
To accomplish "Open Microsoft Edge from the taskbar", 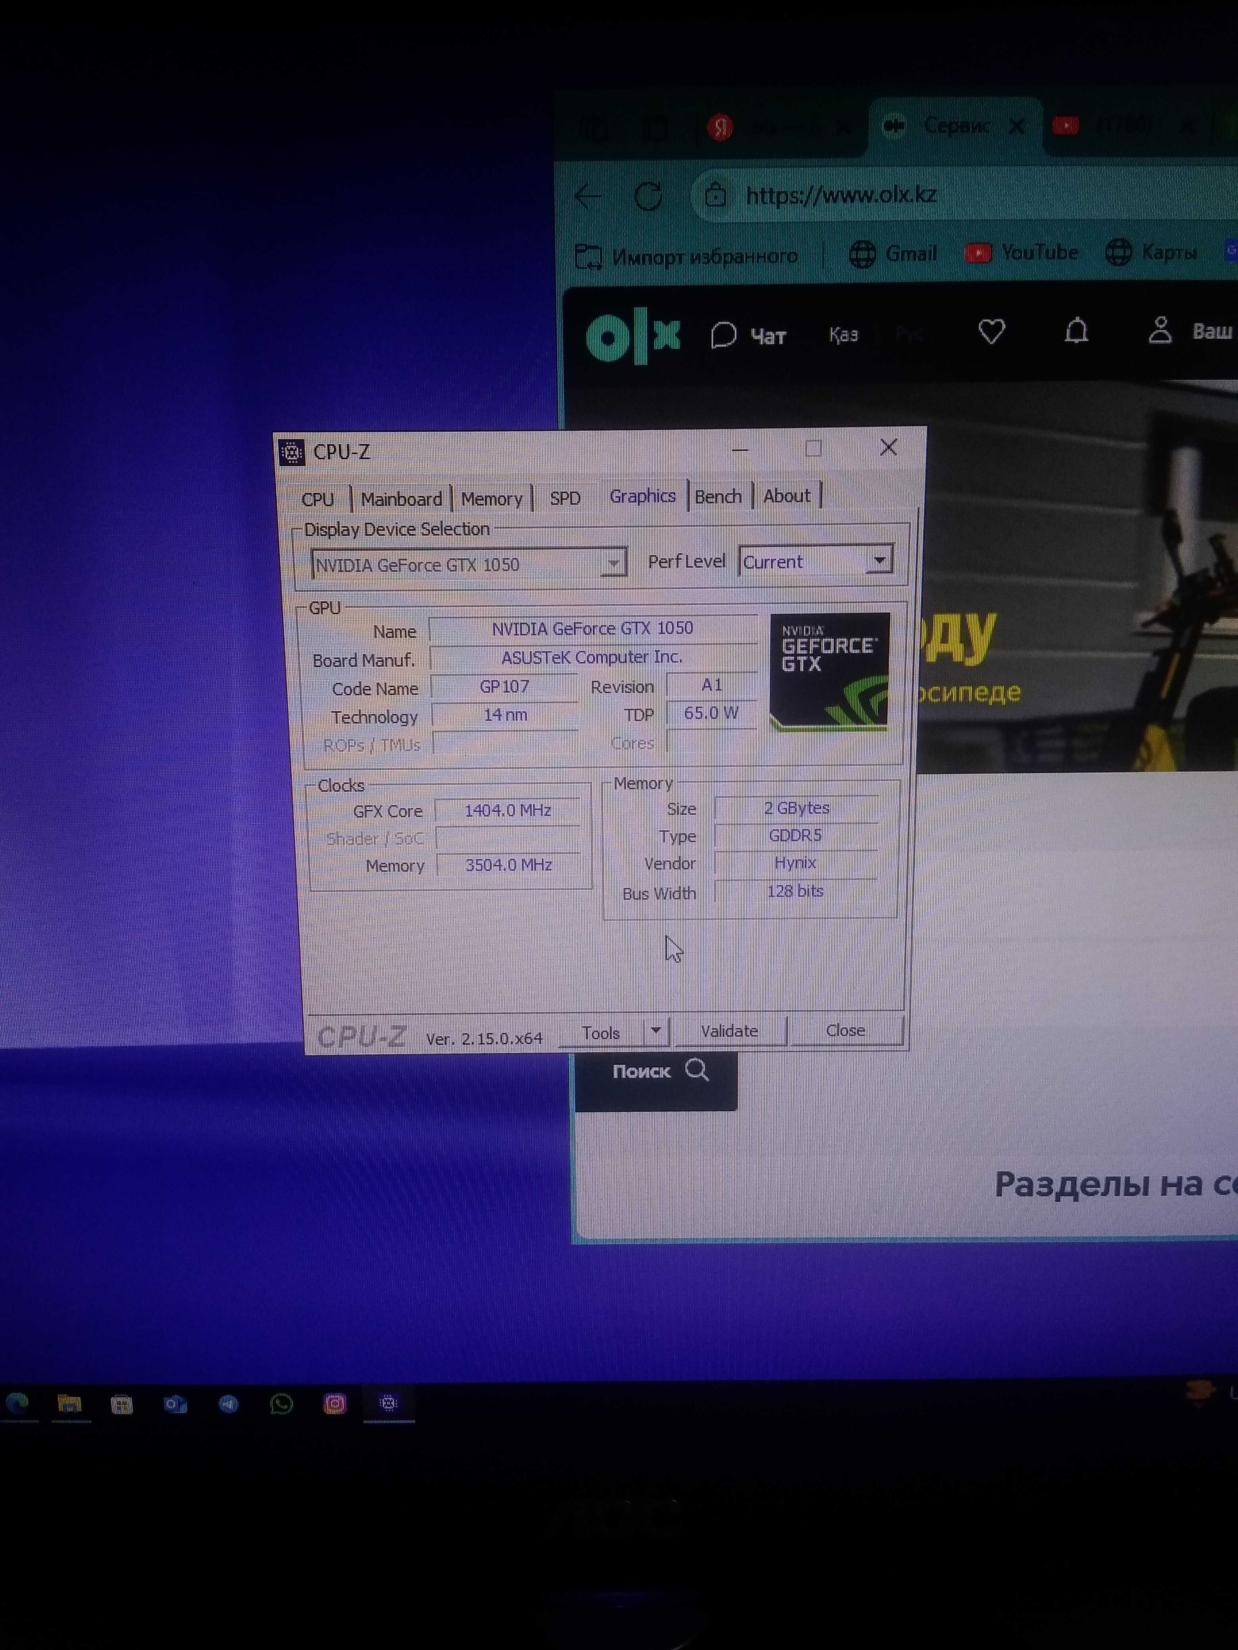I will [17, 1404].
